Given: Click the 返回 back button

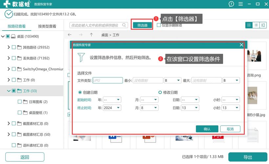Looking at the screenshot, I should click(x=25, y=157).
